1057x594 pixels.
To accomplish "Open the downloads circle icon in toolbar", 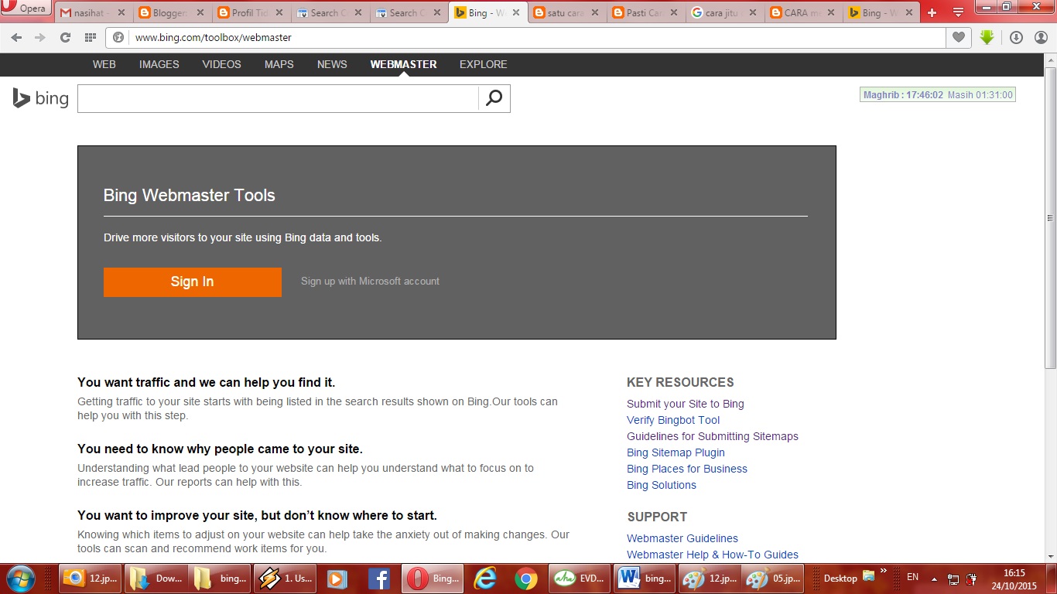I will click(1016, 37).
